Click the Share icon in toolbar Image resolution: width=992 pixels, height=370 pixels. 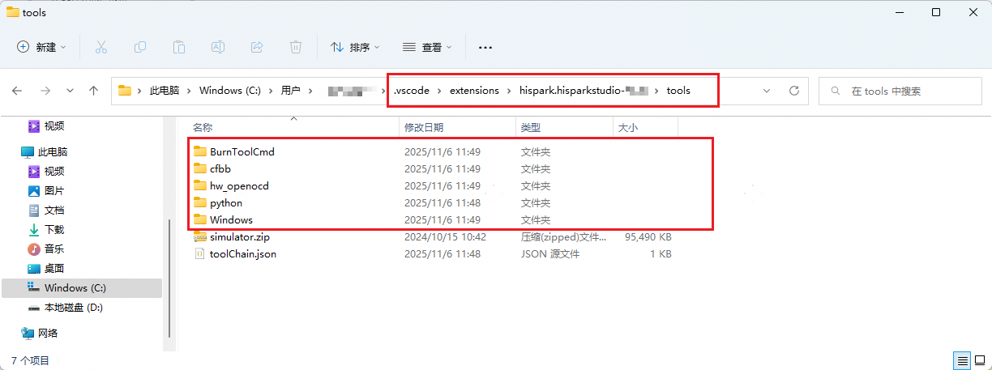257,47
